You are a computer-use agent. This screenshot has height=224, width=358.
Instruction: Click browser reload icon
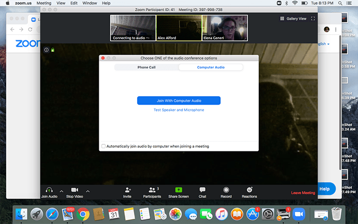click(30, 30)
